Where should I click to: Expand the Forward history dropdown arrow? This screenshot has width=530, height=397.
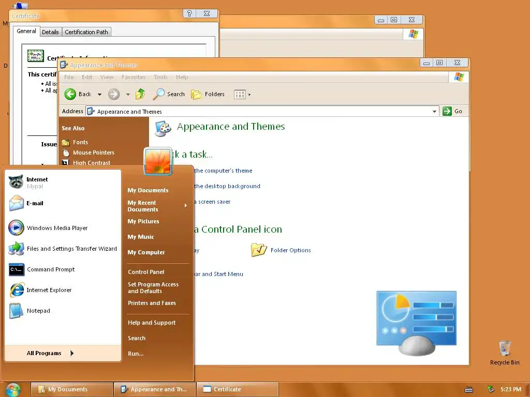[x=128, y=95]
